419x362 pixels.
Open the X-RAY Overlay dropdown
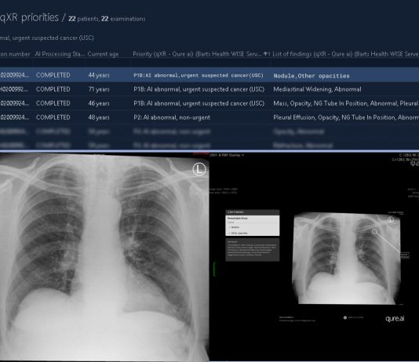(x=227, y=155)
